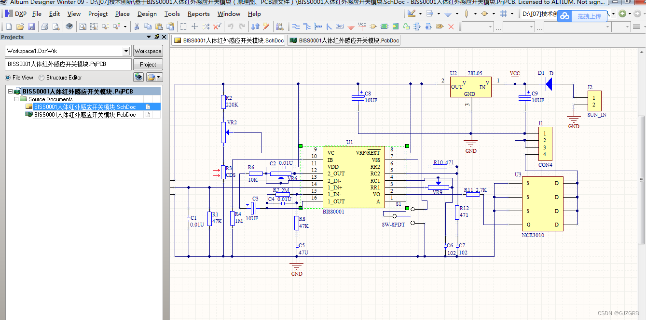Select the Place Wire tool
The width and height of the screenshot is (646, 320).
tap(295, 27)
